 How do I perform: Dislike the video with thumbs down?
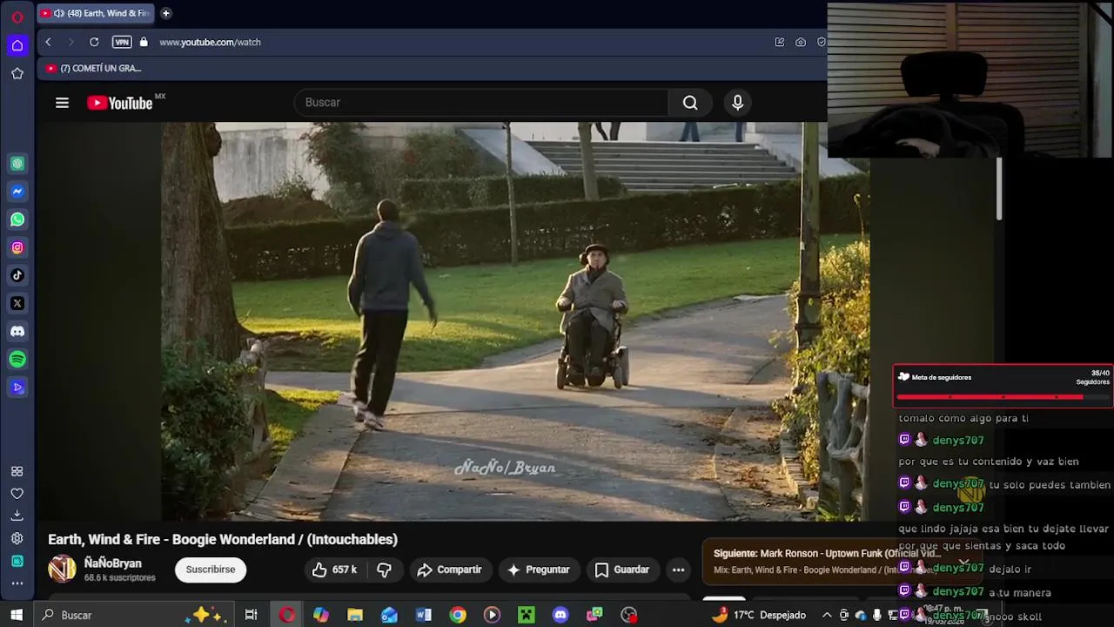[384, 570]
